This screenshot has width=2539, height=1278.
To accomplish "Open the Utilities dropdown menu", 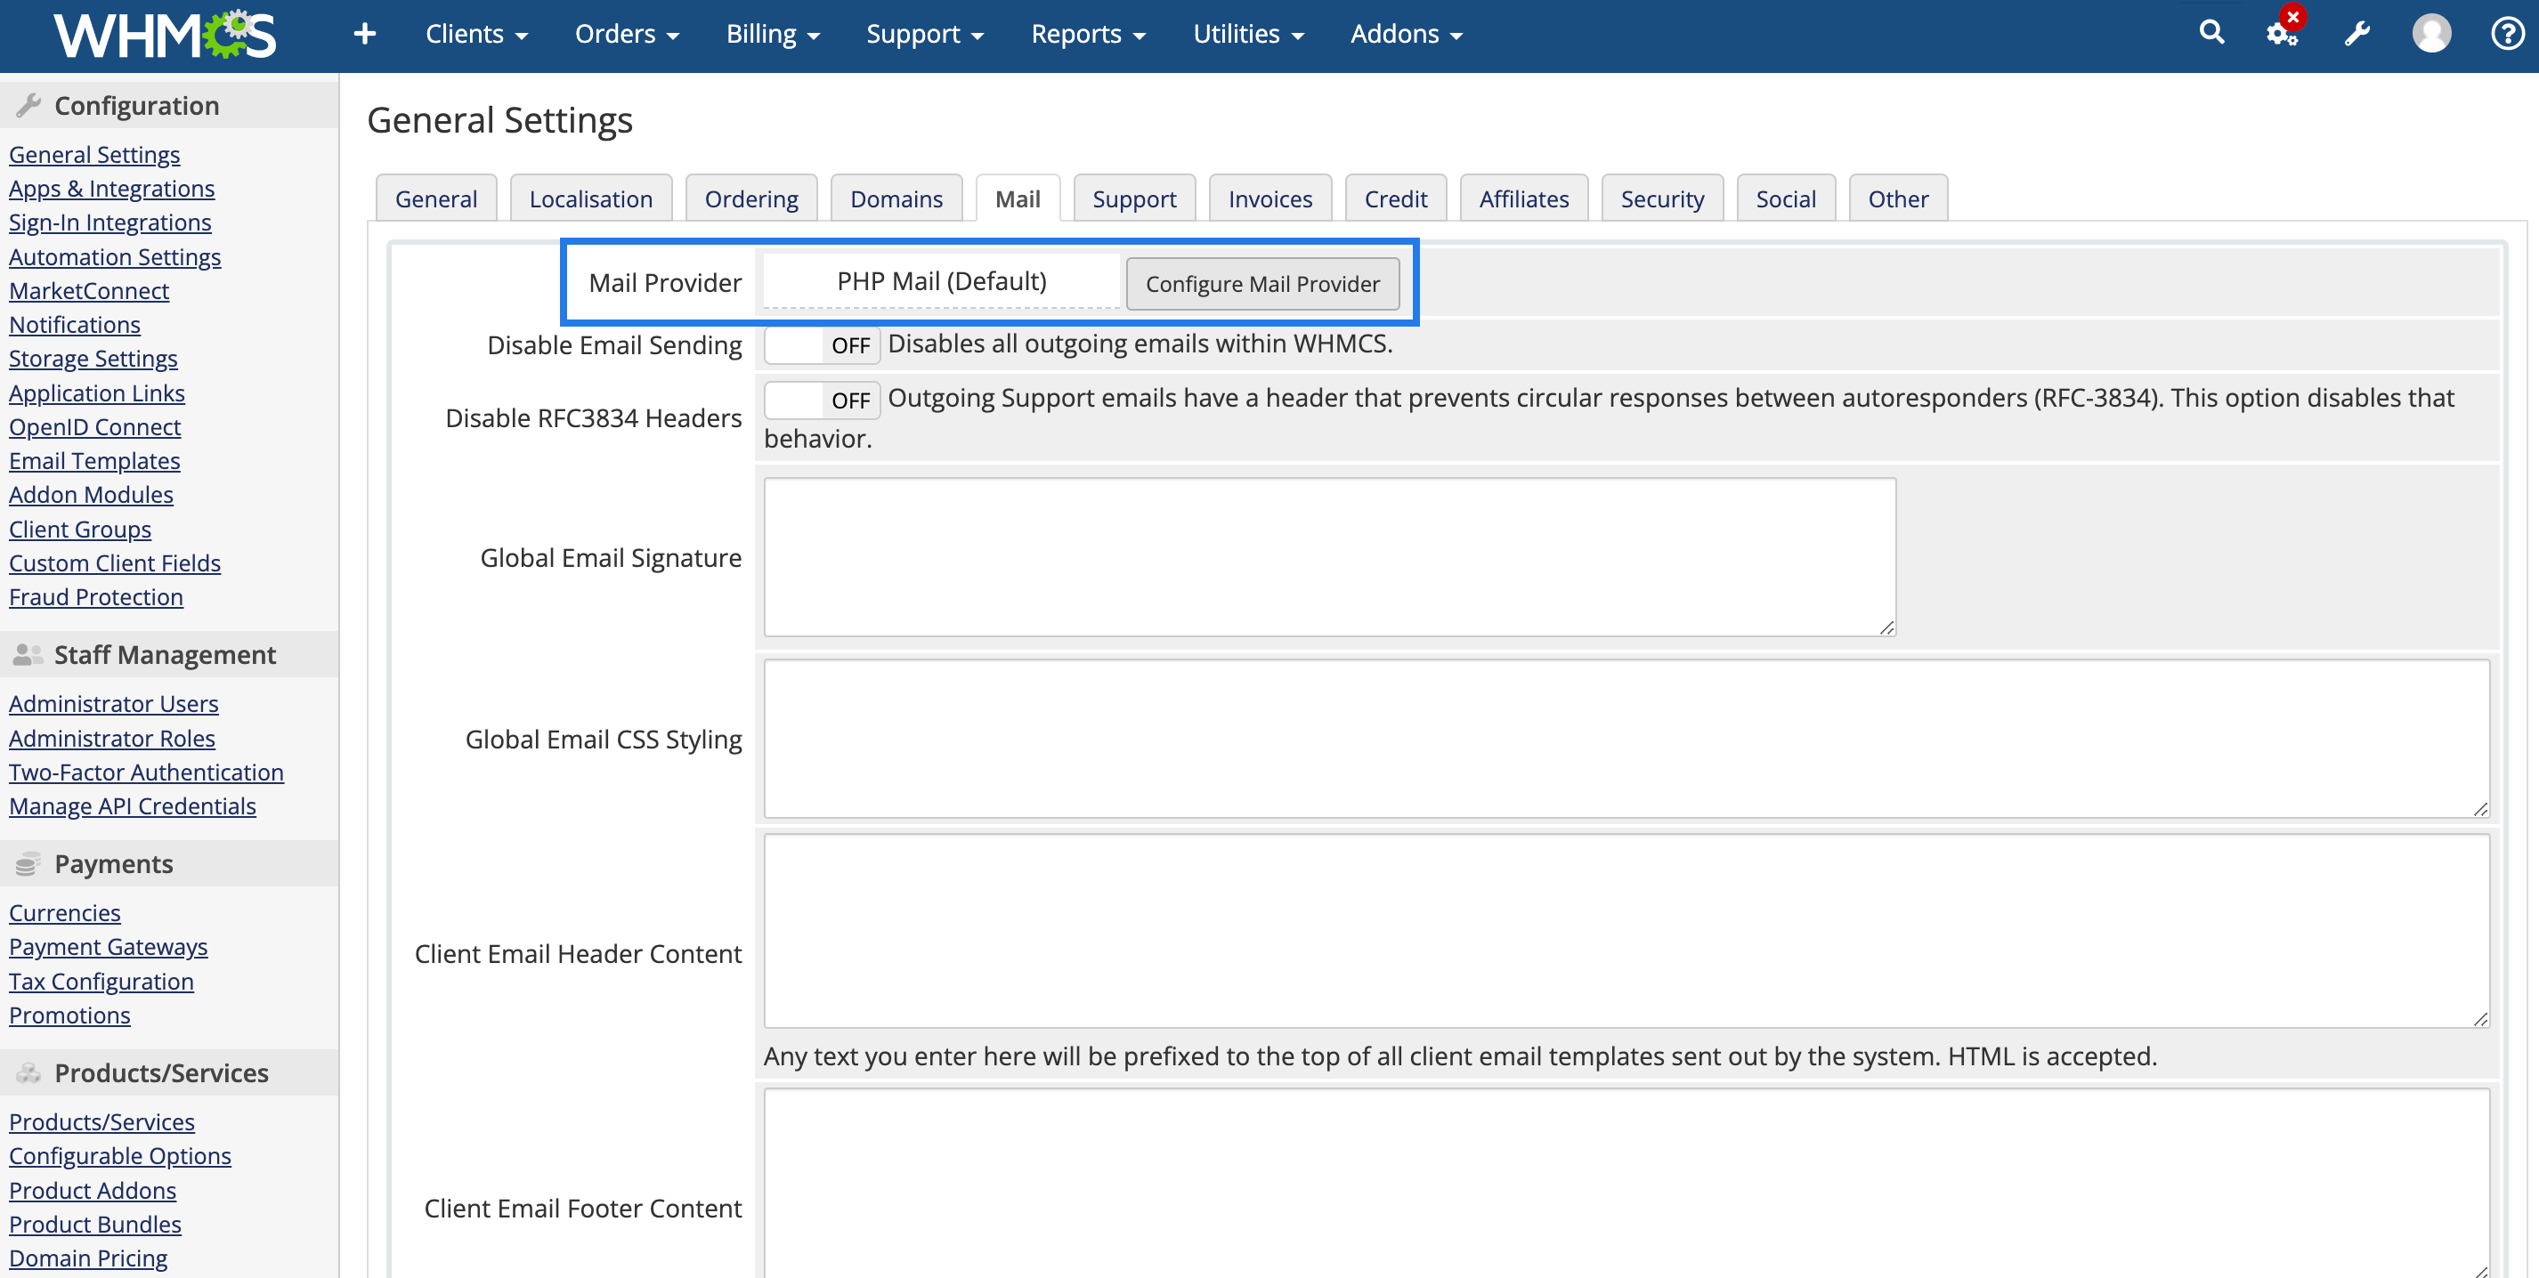I will point(1248,35).
